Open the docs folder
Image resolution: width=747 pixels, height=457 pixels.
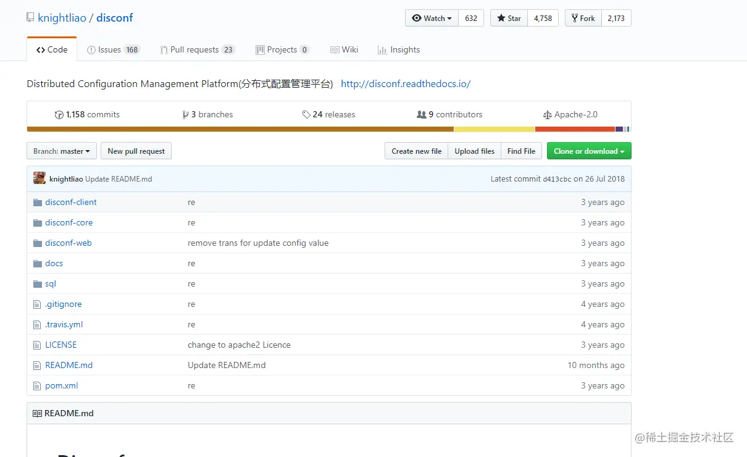(x=54, y=263)
